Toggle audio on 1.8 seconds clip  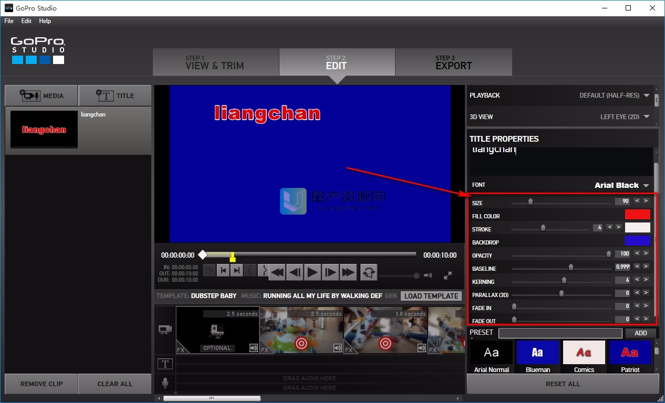(421, 348)
